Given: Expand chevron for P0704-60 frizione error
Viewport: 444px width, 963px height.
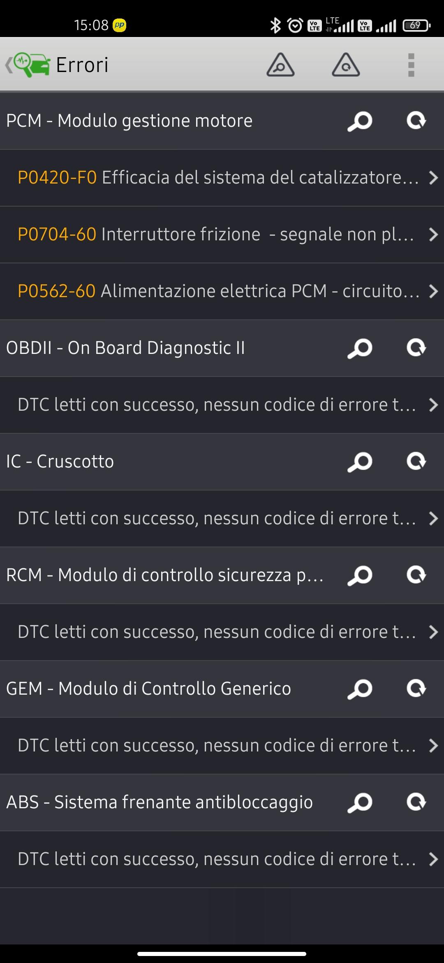Looking at the screenshot, I should (433, 235).
